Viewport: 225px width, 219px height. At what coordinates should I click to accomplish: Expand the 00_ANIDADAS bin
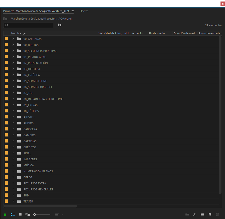[x=13, y=39]
